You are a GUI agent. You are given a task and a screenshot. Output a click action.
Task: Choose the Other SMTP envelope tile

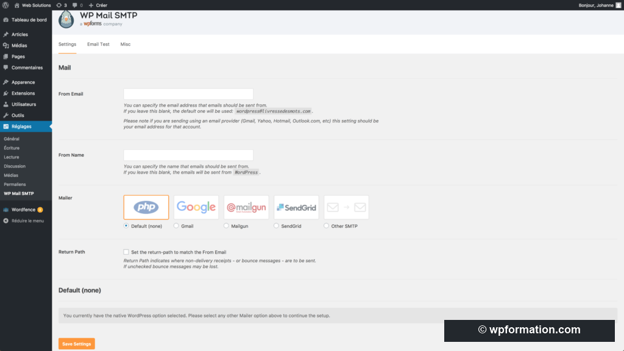click(x=346, y=207)
